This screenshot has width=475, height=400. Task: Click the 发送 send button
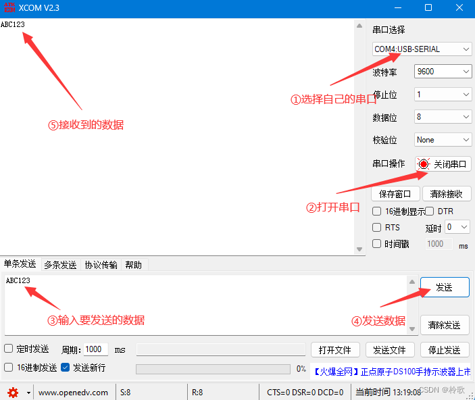pos(445,287)
